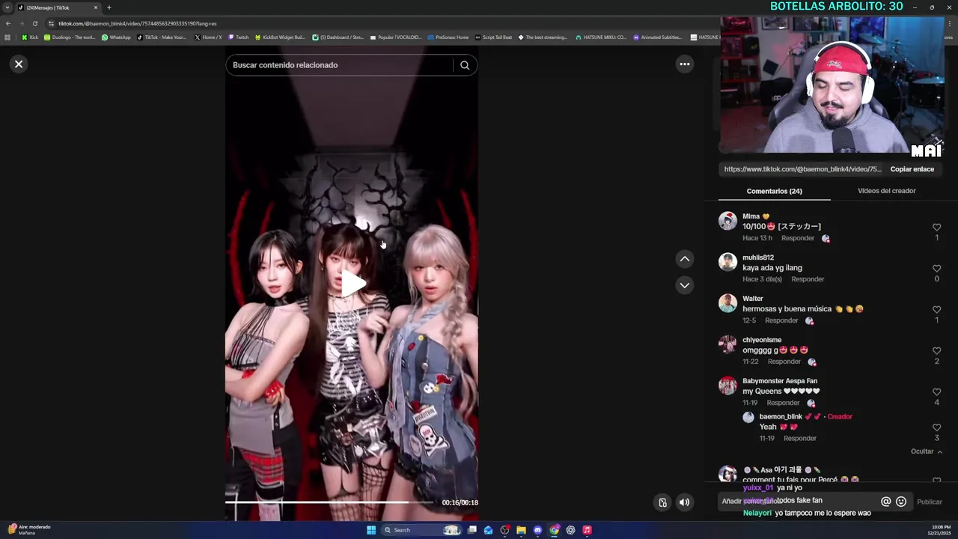Open the KickBot Widget Builder bookmark

click(280, 37)
